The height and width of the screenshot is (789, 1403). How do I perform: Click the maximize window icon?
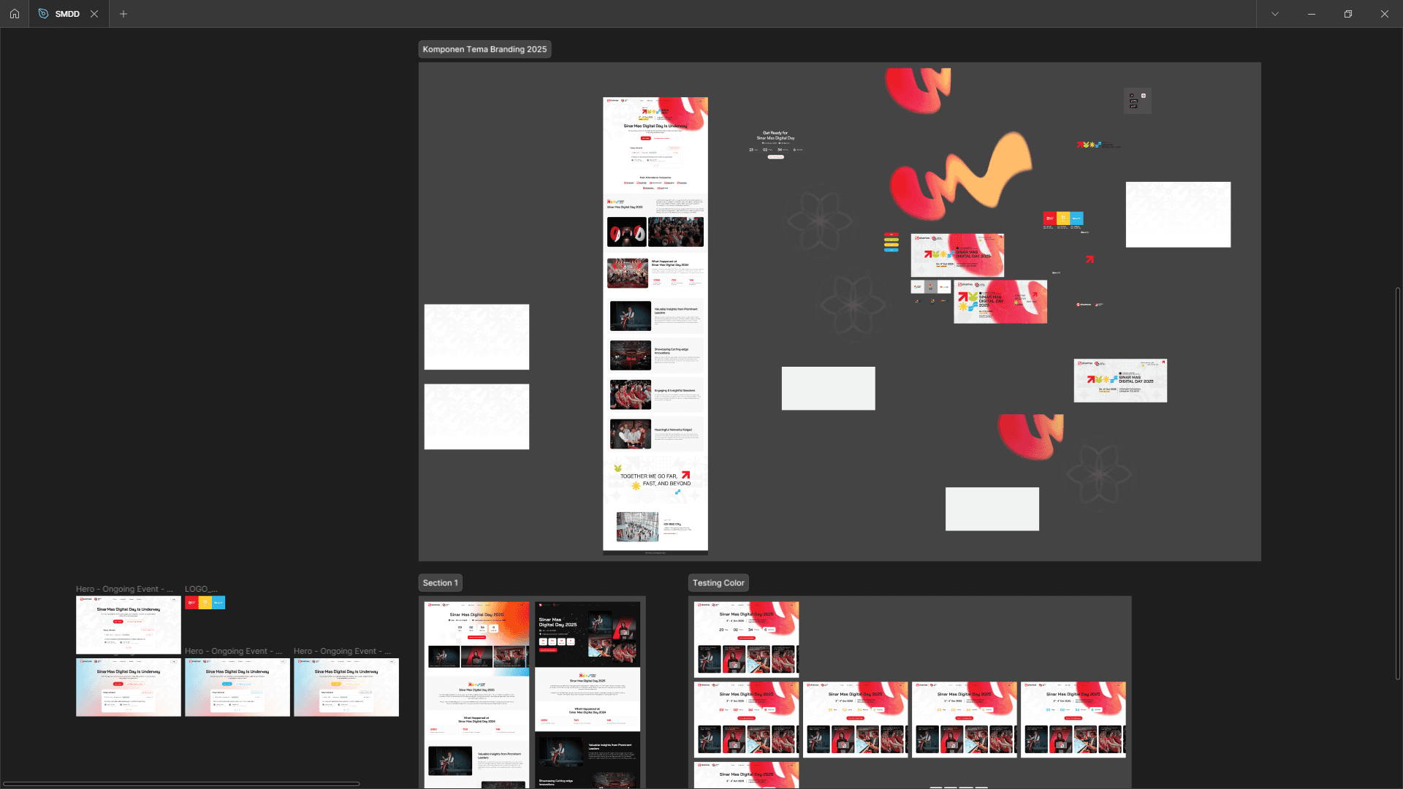point(1348,14)
